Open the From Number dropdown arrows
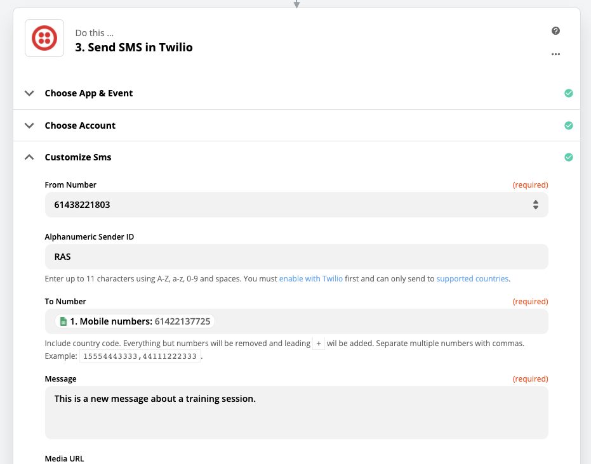The image size is (591, 464). coord(536,205)
